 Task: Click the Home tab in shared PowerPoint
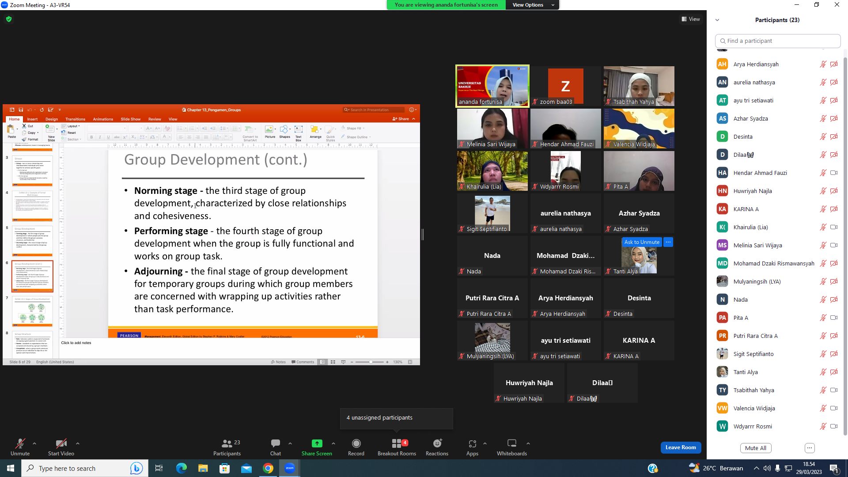[x=14, y=119]
